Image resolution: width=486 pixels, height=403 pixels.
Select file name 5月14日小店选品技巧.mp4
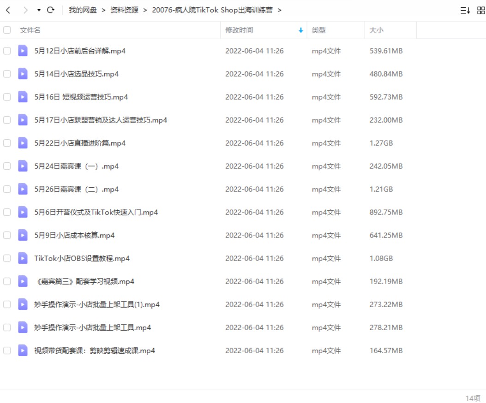coord(77,74)
